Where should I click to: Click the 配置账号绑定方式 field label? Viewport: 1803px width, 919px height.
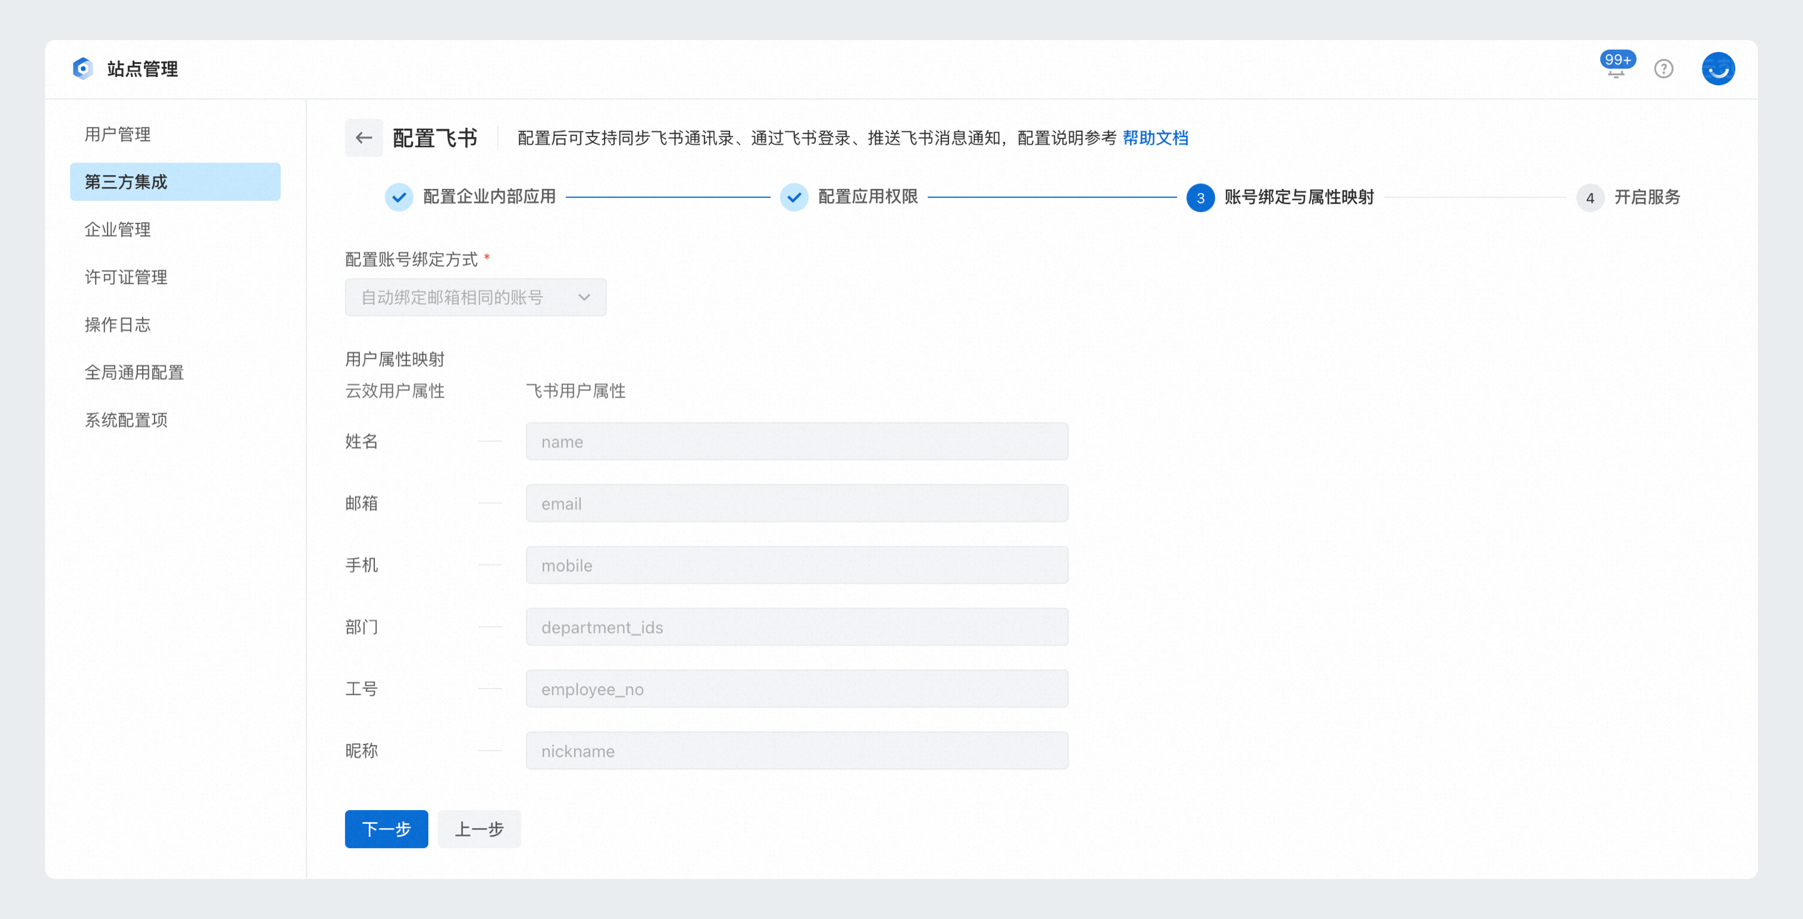[x=411, y=260]
